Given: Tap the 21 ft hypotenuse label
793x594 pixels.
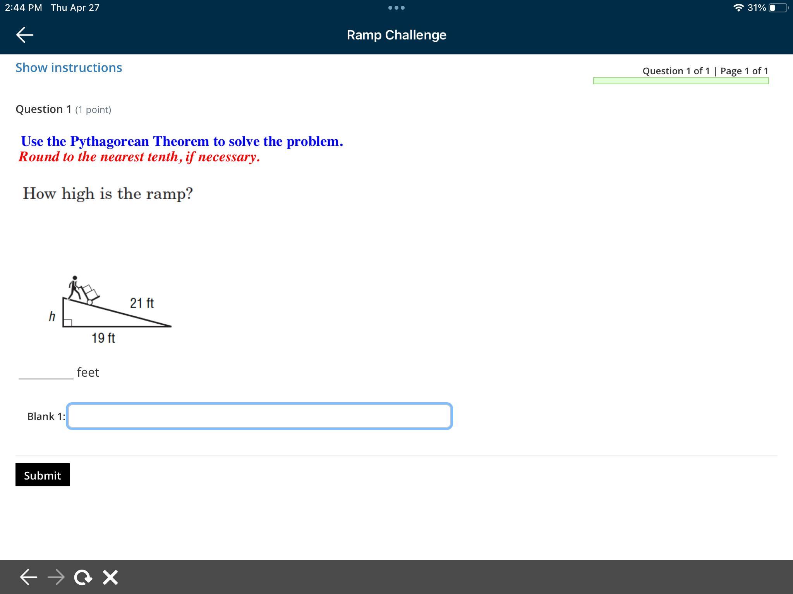Looking at the screenshot, I should pos(142,303).
